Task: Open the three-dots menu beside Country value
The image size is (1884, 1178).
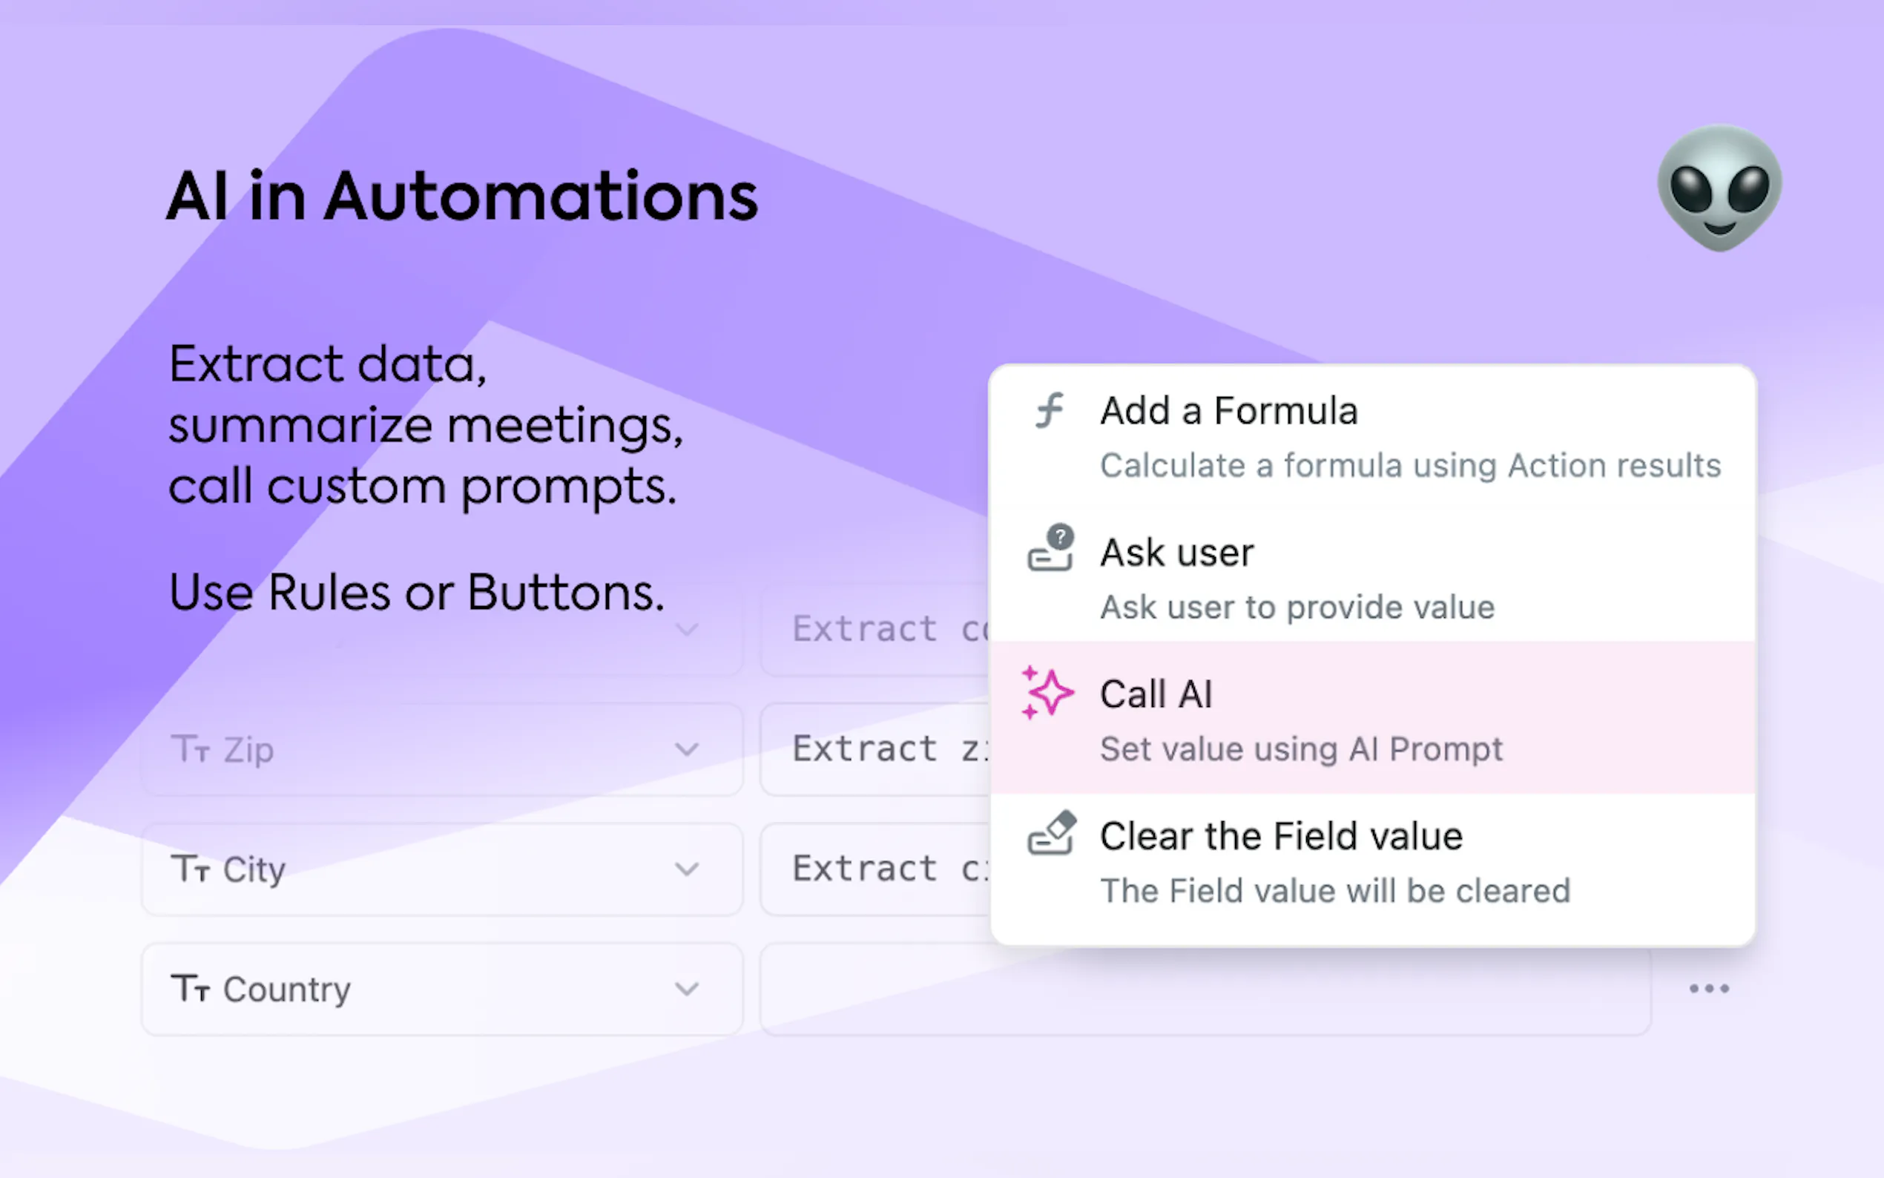Action: [1709, 989]
